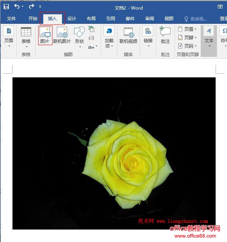
Task: Click the Undo arrow icon
Action: [17, 7]
